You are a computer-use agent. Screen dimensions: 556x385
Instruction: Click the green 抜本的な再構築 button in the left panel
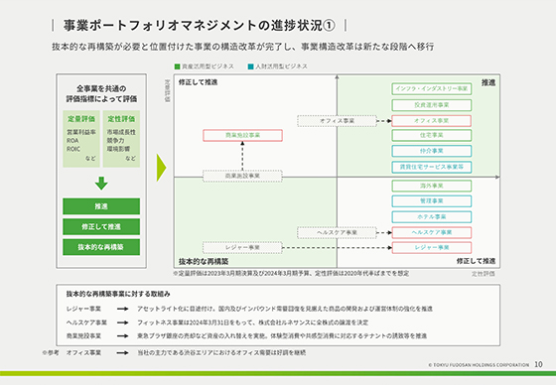(101, 247)
